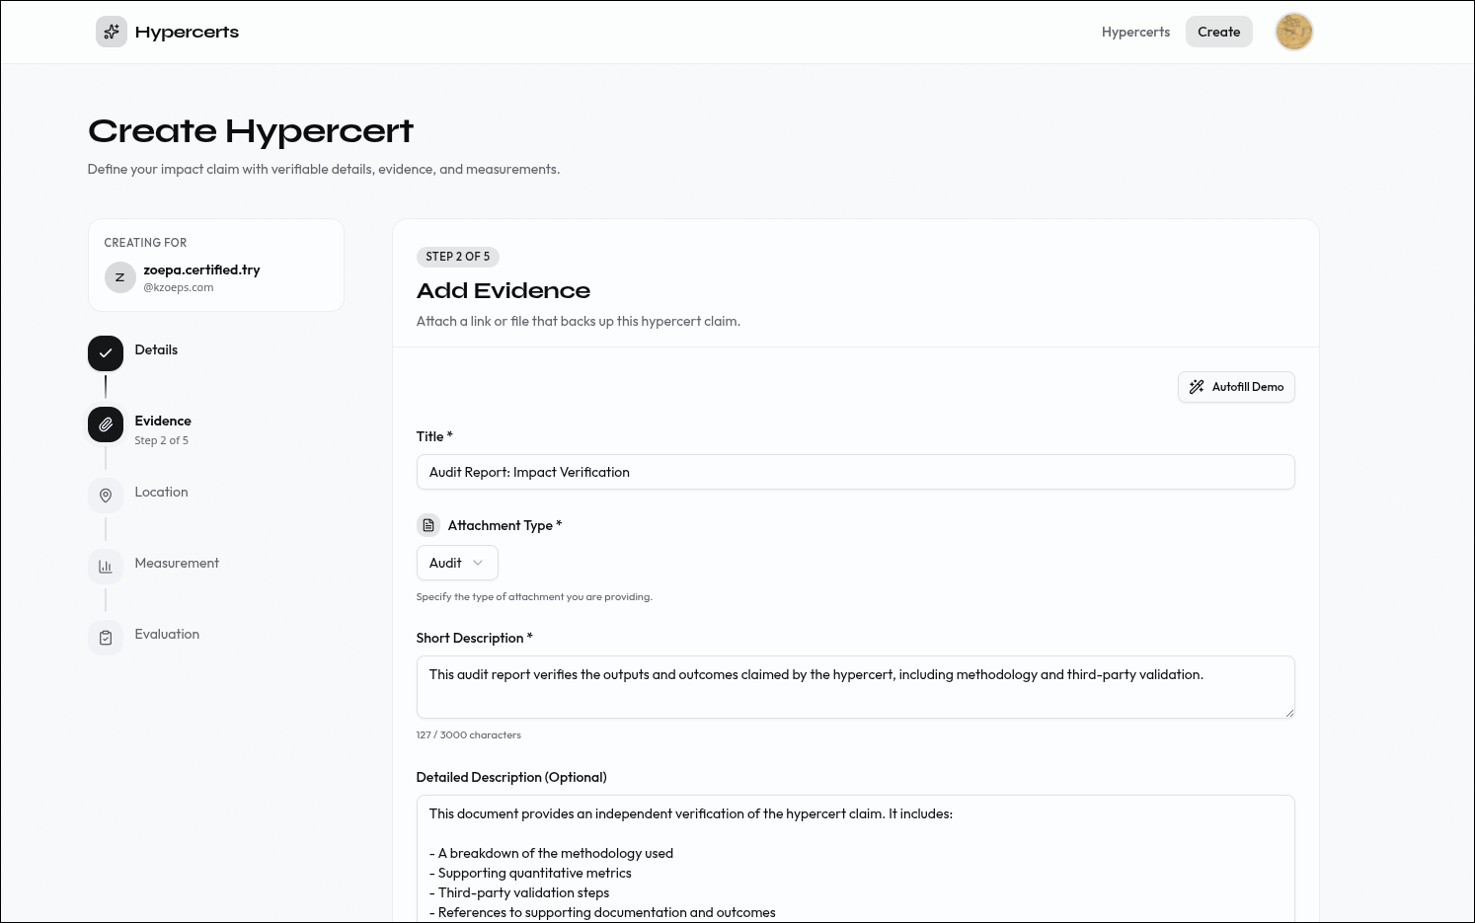Click the Autofill Demo button
This screenshot has width=1475, height=923.
point(1236,387)
